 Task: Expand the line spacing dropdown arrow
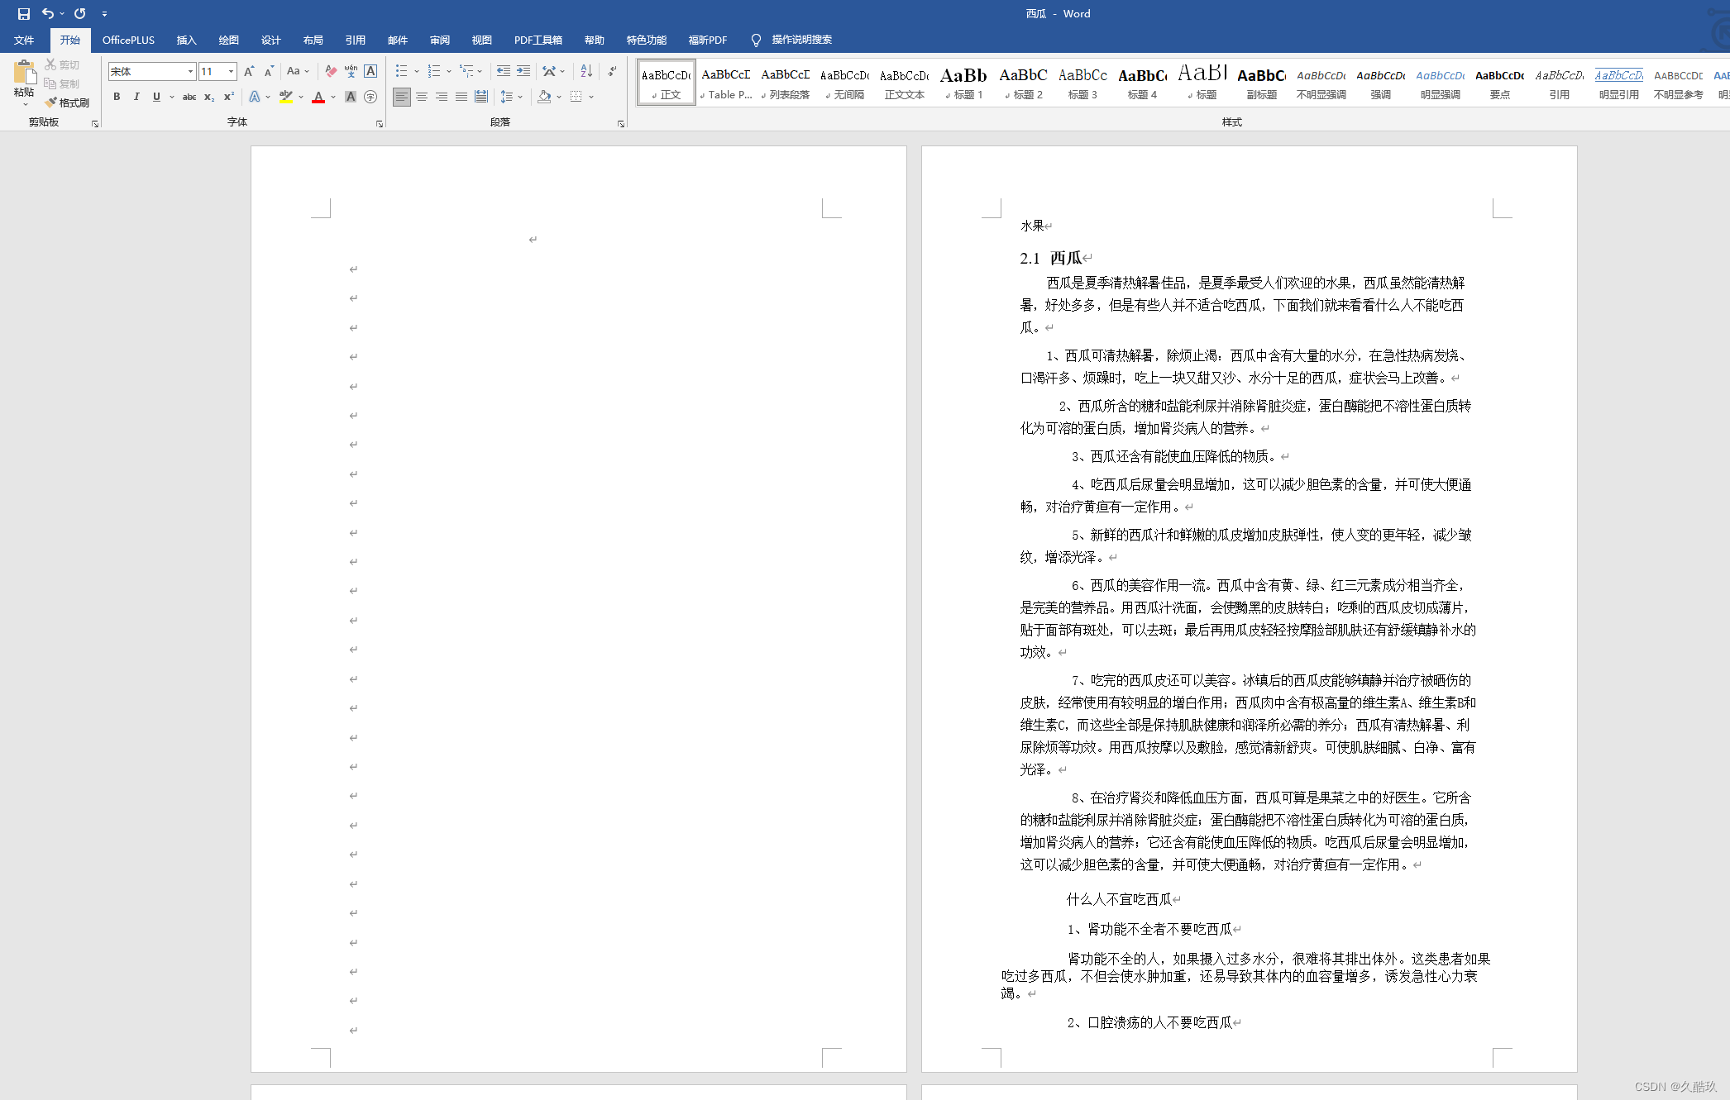pyautogui.click(x=520, y=97)
